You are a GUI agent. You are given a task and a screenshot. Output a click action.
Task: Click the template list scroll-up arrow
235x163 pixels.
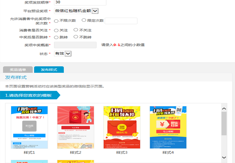pyautogui.click(x=224, y=109)
